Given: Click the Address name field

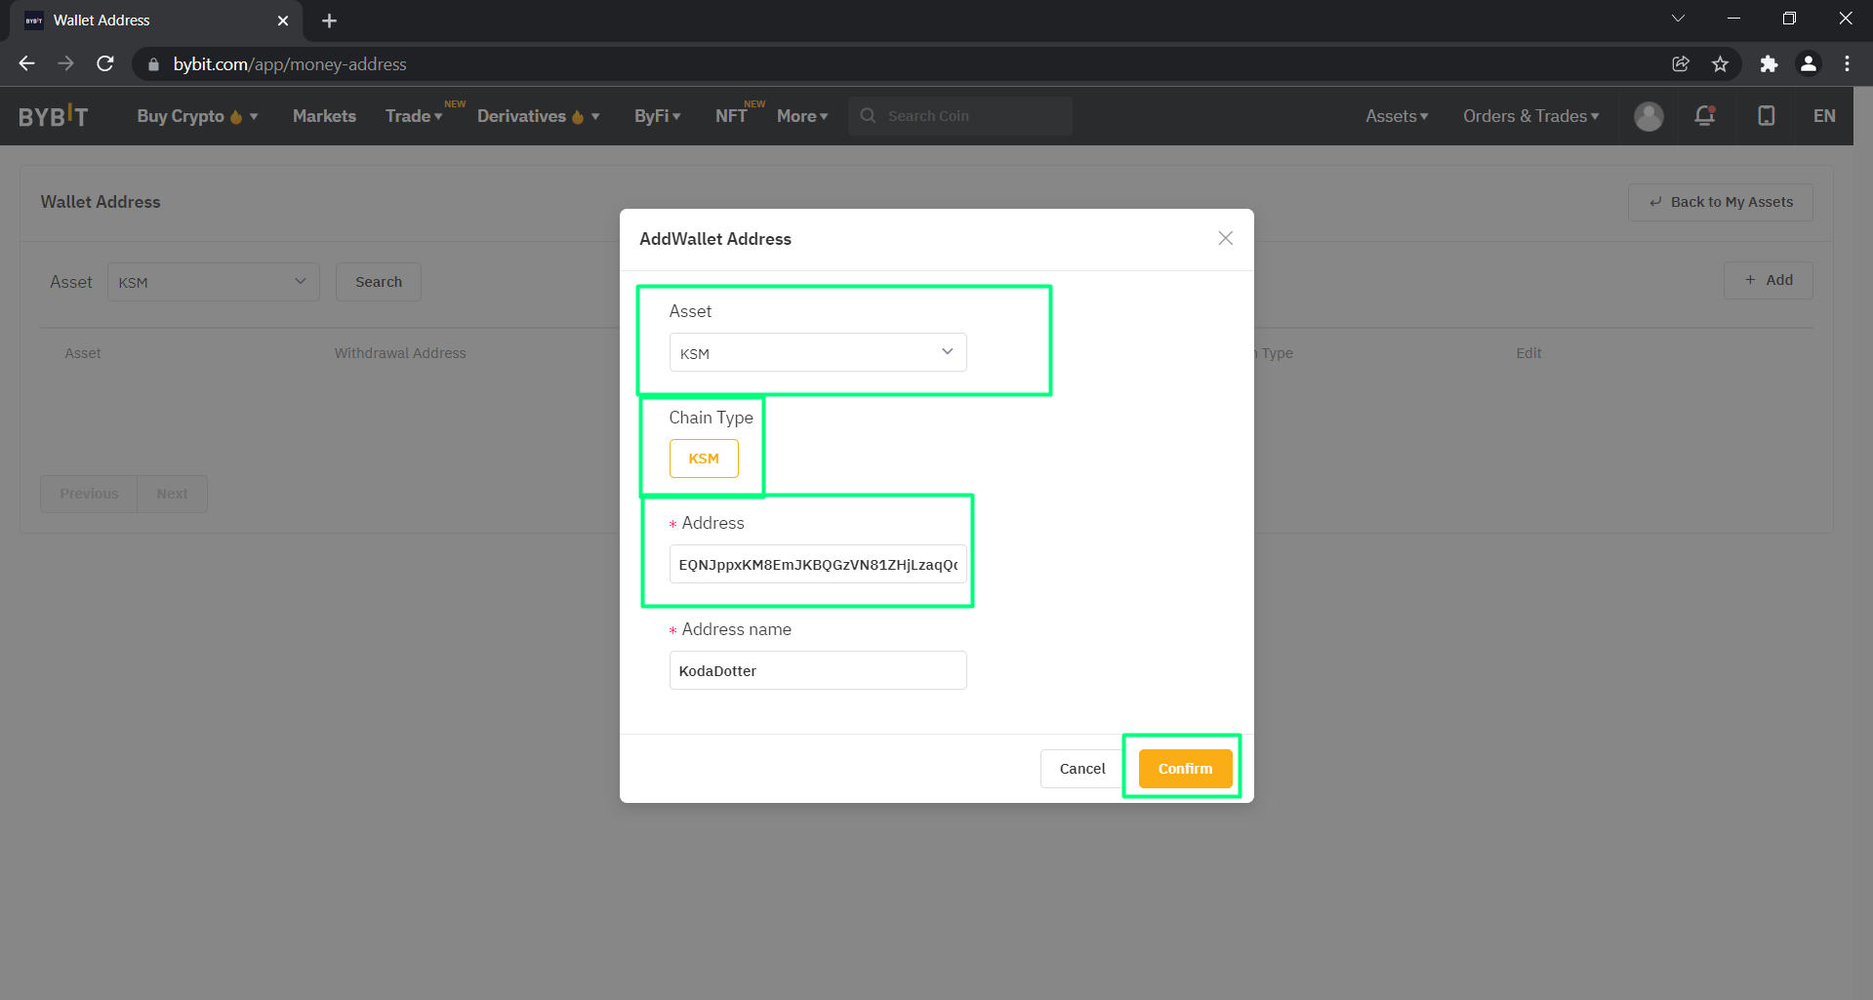Looking at the screenshot, I should click(817, 671).
